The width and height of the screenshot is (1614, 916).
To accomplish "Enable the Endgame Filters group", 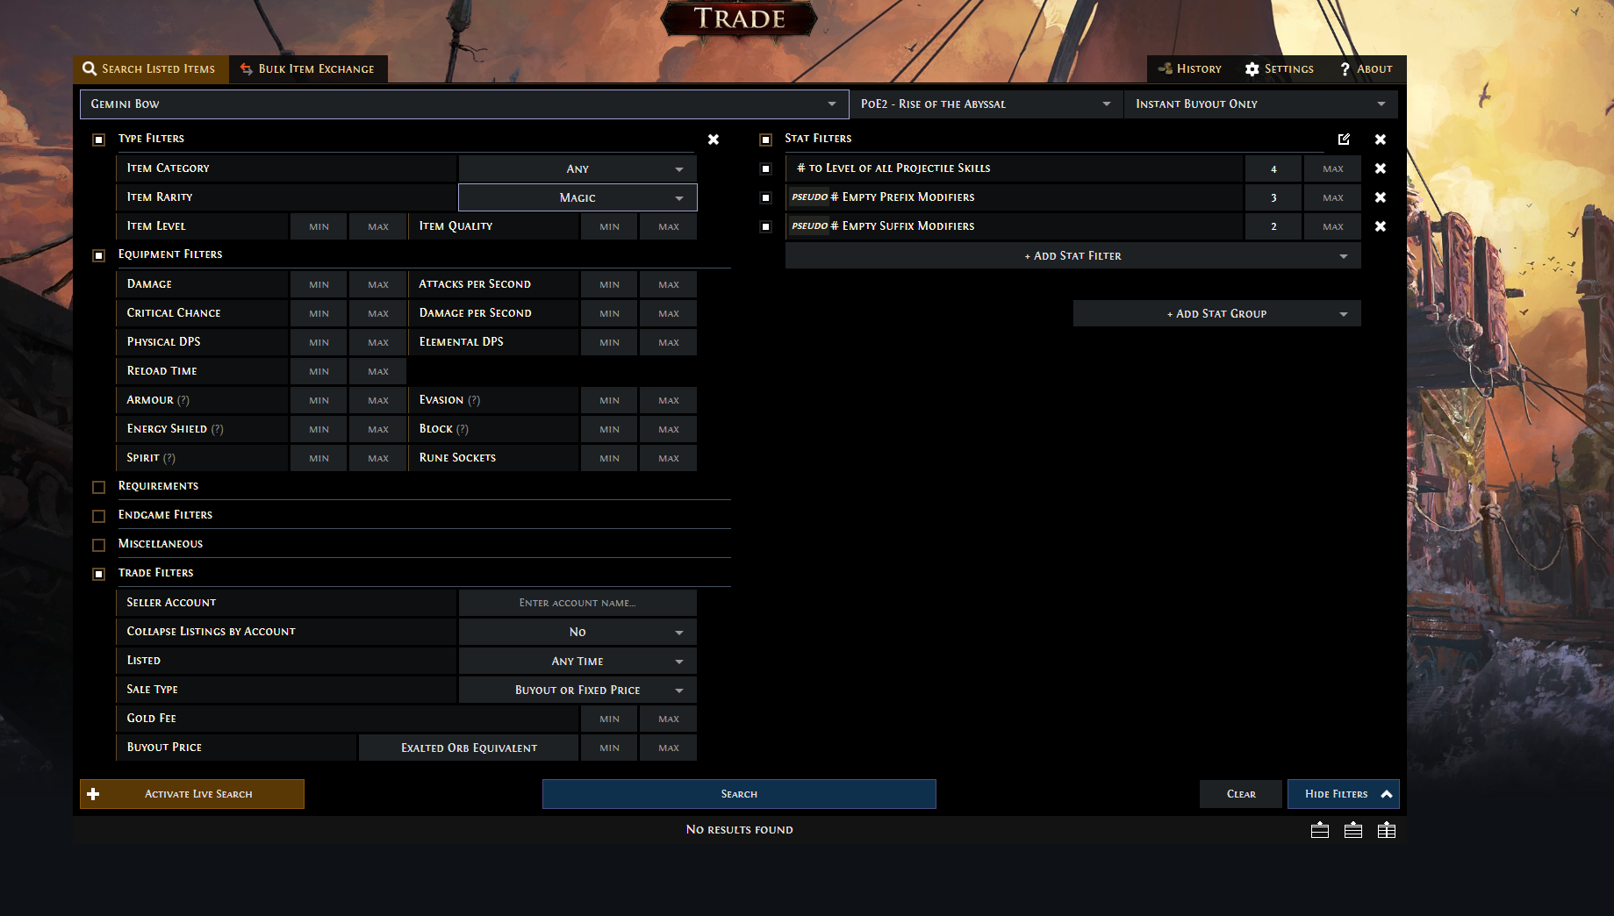I will (99, 516).
